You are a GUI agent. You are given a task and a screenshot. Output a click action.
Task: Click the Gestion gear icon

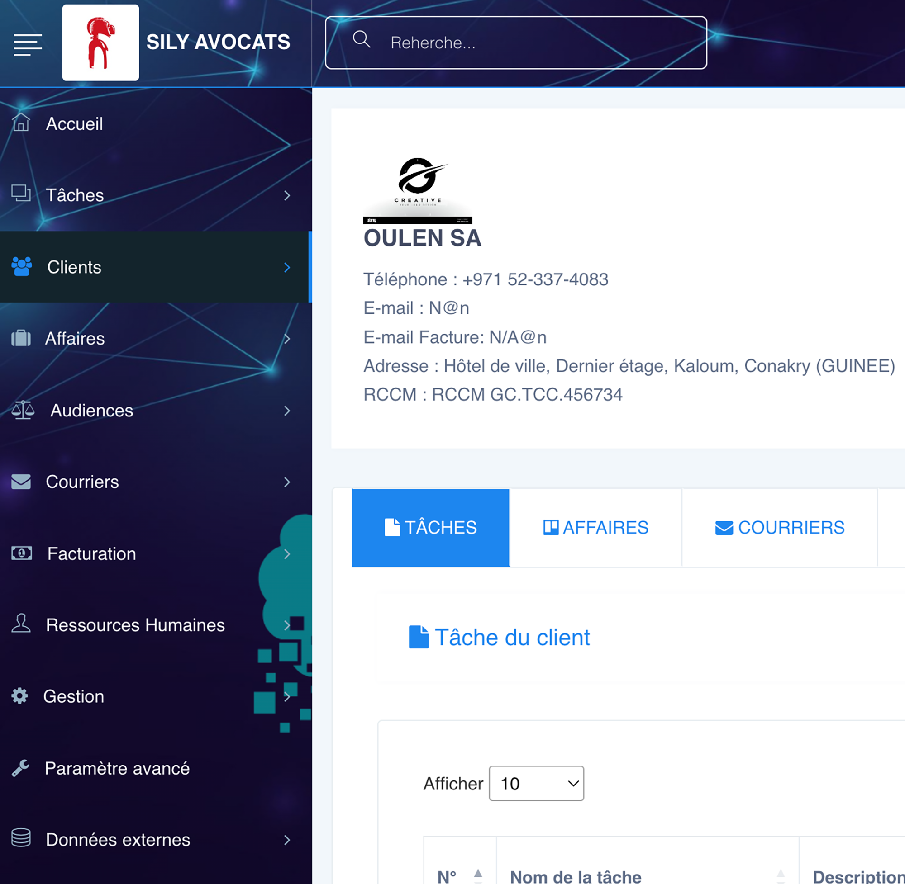point(20,695)
